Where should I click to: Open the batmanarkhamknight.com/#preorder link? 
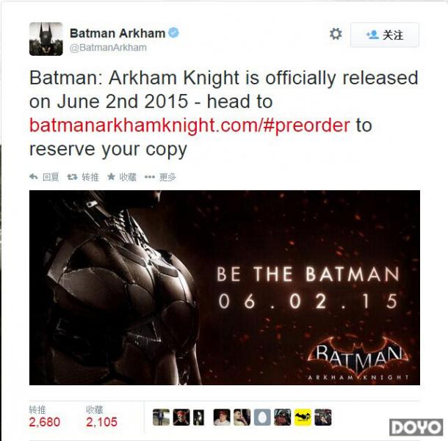(189, 125)
